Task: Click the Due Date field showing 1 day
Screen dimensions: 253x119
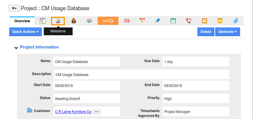Action: point(196,62)
